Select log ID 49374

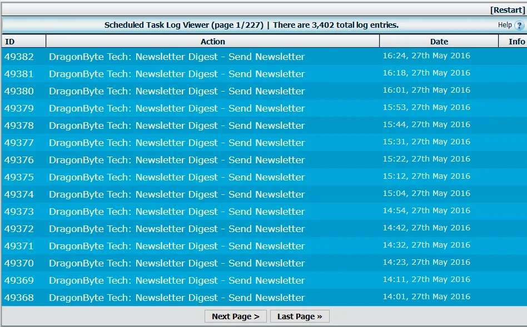(19, 194)
